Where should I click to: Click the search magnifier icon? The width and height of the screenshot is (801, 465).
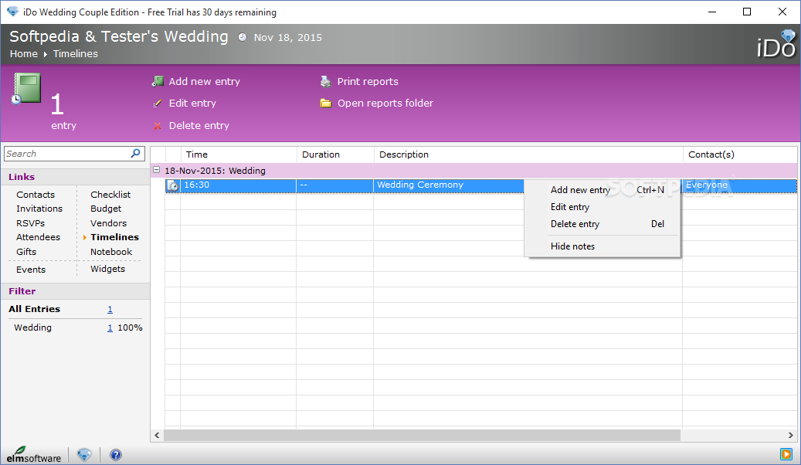135,153
